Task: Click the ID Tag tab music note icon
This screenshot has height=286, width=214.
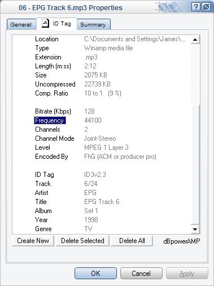Action: tap(45, 24)
